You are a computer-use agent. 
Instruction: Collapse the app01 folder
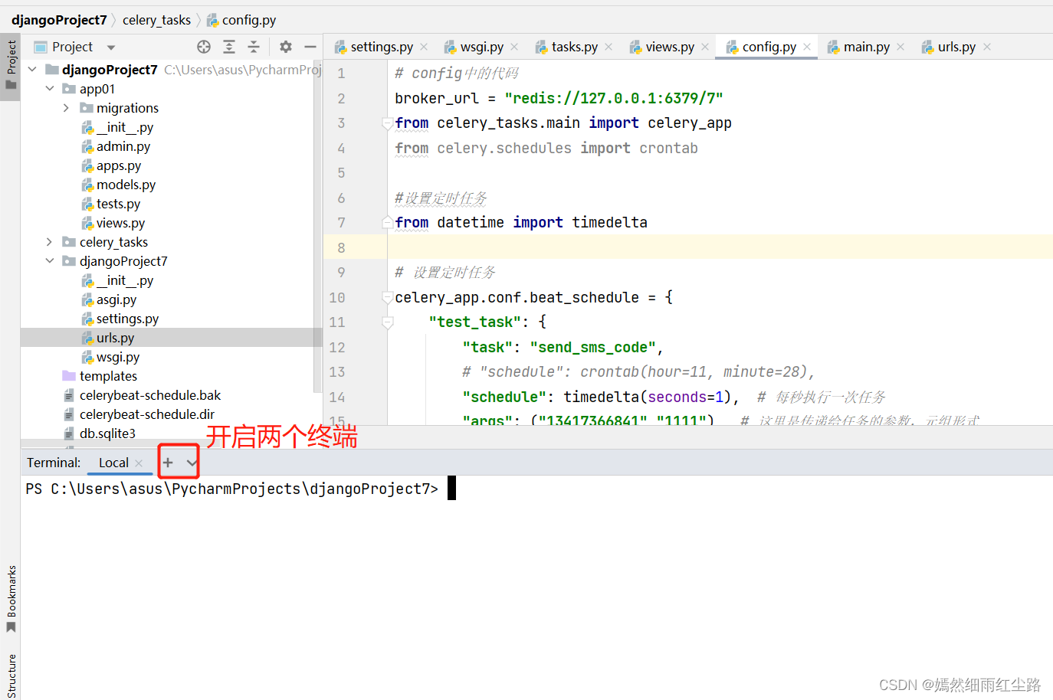click(49, 88)
